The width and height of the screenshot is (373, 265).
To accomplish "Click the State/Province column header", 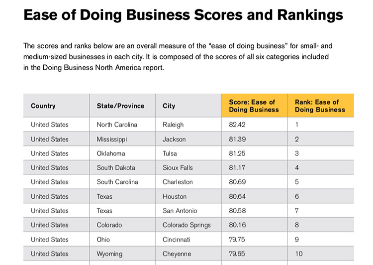I will pyautogui.click(x=120, y=106).
